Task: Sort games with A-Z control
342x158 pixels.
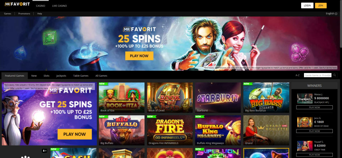Action: pyautogui.click(x=297, y=75)
